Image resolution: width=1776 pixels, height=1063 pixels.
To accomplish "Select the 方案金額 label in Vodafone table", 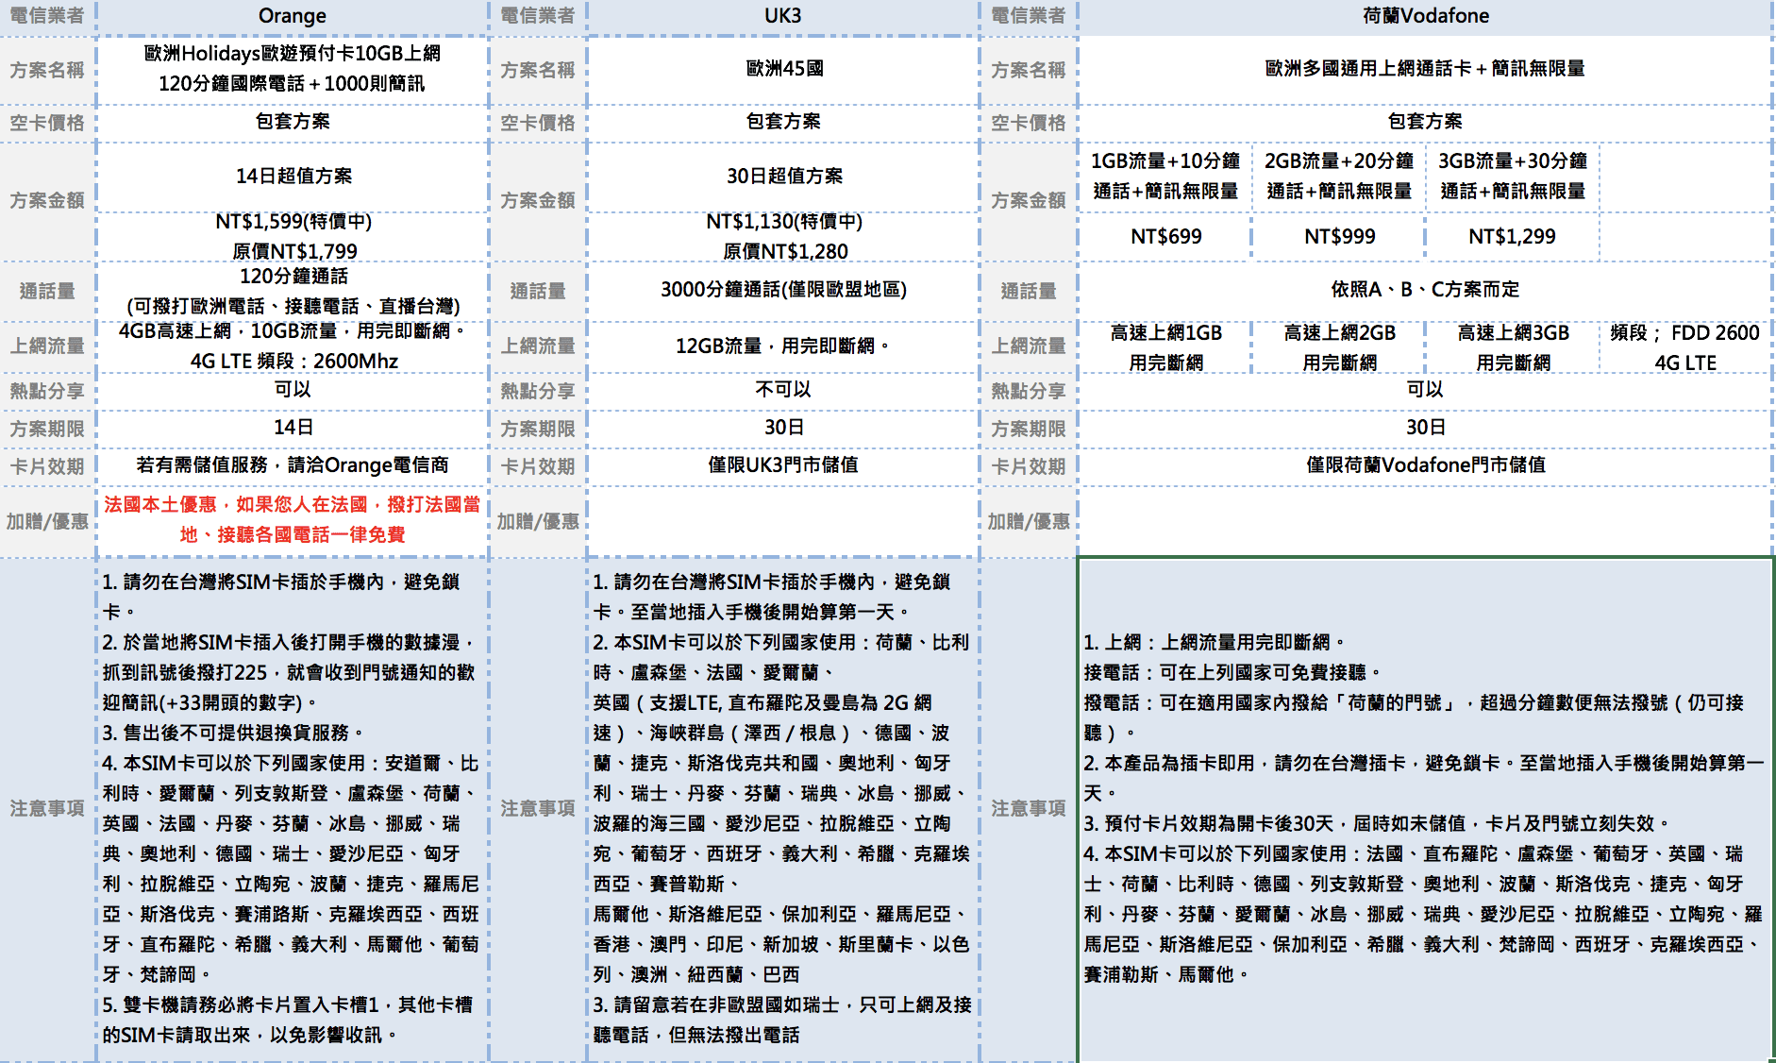I will click(1029, 200).
